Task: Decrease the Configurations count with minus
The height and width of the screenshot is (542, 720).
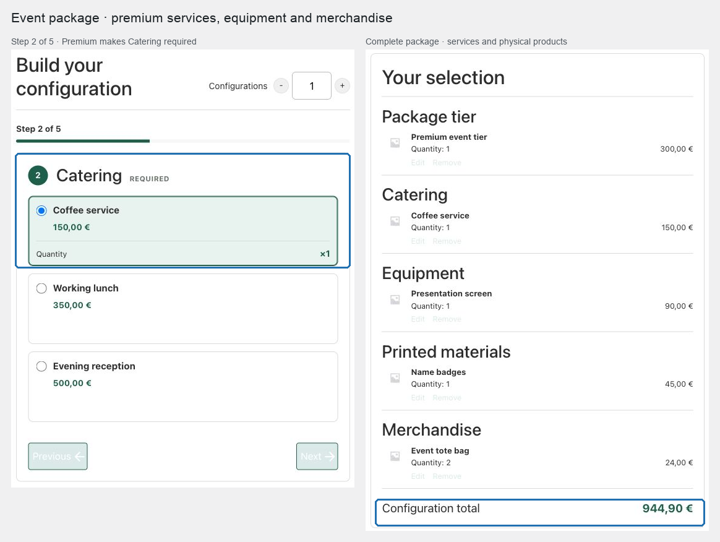Action: (281, 86)
